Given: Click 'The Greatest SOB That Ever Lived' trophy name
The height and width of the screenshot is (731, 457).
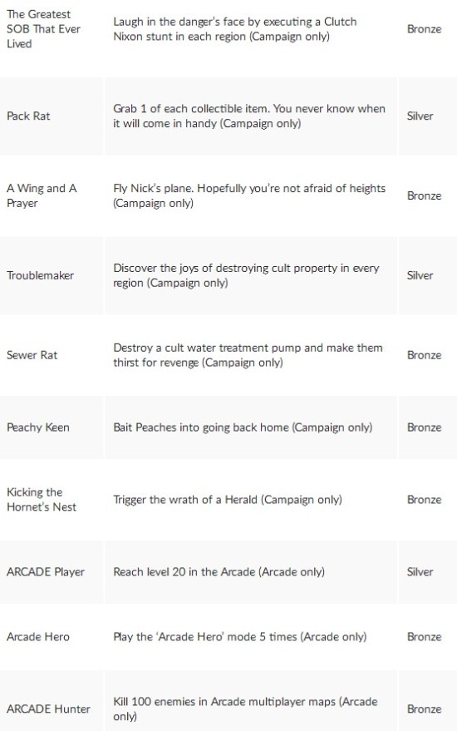Looking at the screenshot, I should tap(43, 29).
